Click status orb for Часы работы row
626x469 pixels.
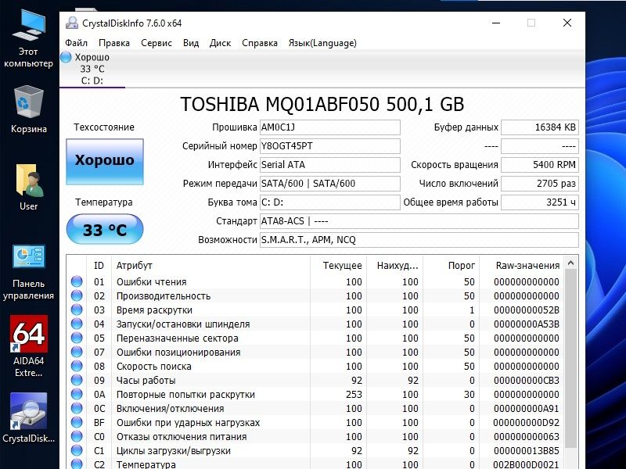[77, 380]
